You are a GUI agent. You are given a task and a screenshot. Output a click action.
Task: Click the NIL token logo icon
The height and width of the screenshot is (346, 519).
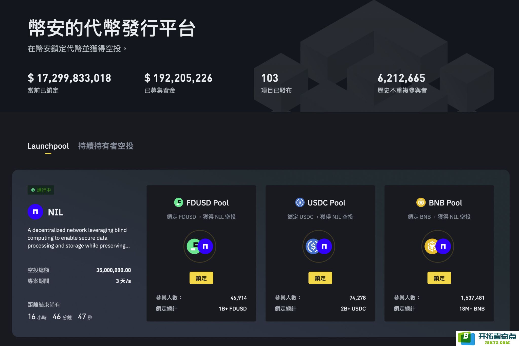click(35, 212)
